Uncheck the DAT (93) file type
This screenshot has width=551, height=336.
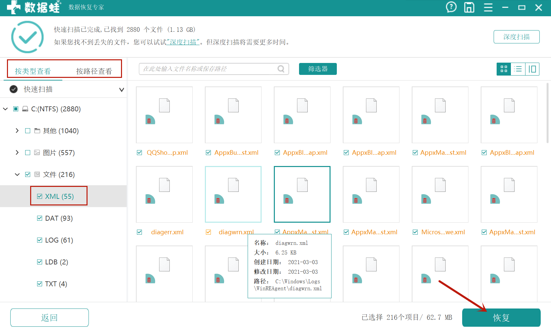point(39,218)
